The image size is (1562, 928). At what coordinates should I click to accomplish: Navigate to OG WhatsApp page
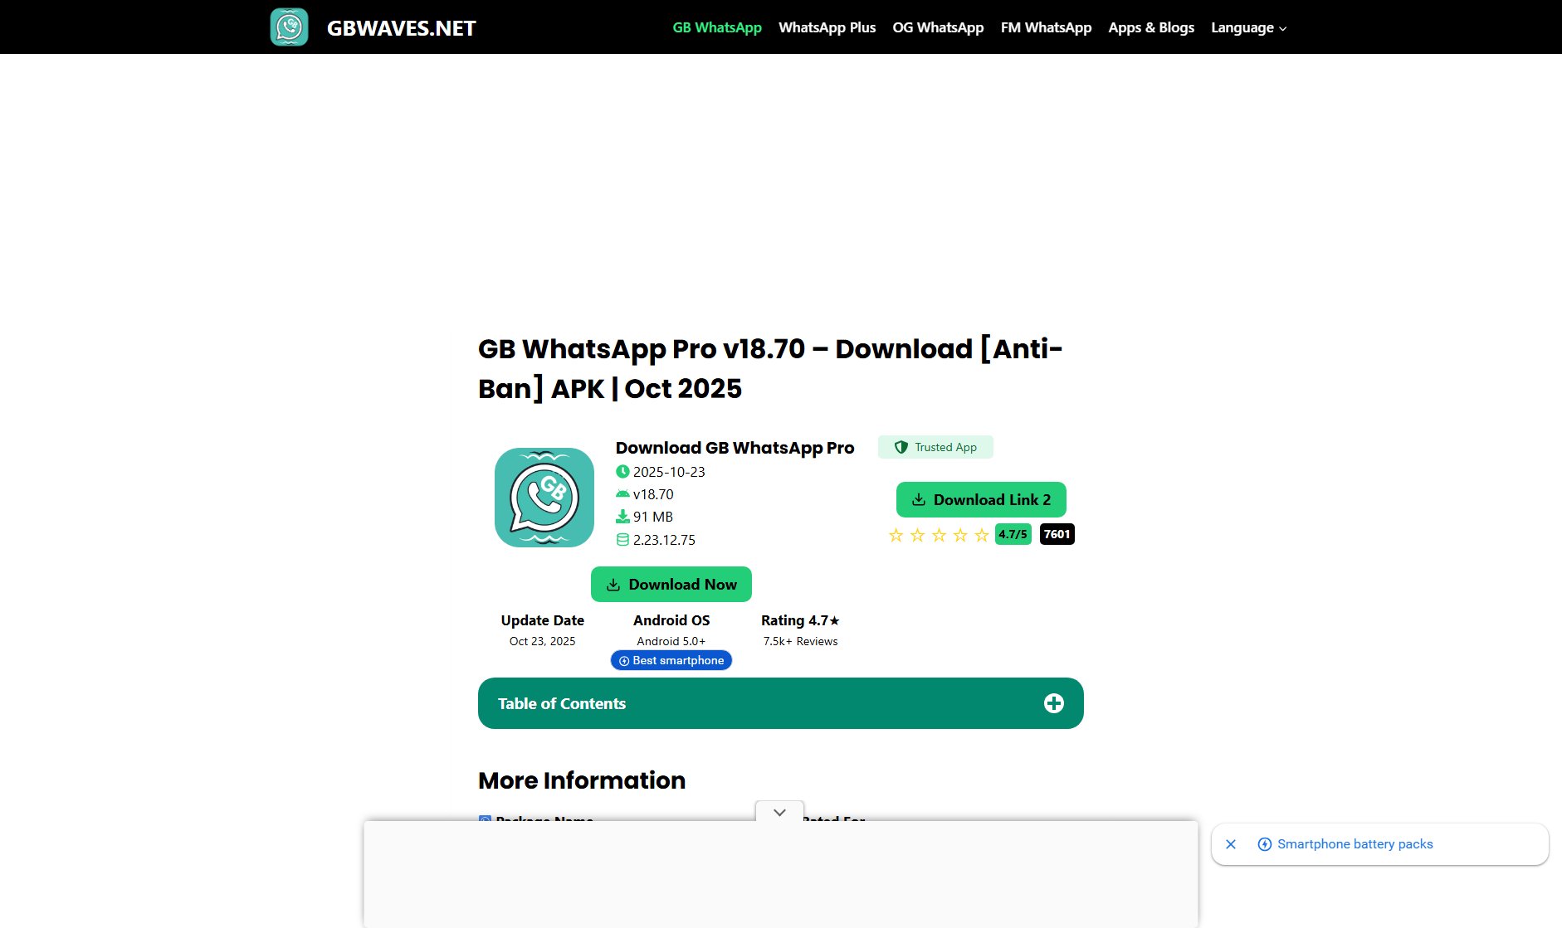[x=938, y=27]
